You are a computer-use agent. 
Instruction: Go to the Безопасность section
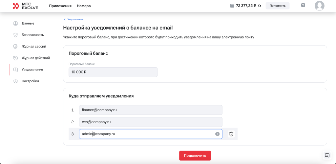point(33,35)
